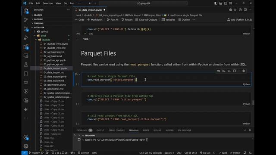Open the Source Control view
Image resolution: width=276 pixels, height=155 pixels.
(26, 20)
